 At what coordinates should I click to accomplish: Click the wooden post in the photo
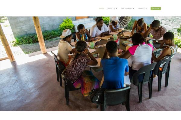pos(40,35)
